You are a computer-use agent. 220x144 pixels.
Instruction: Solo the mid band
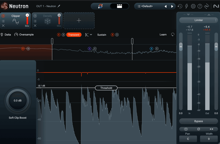pos(95,49)
